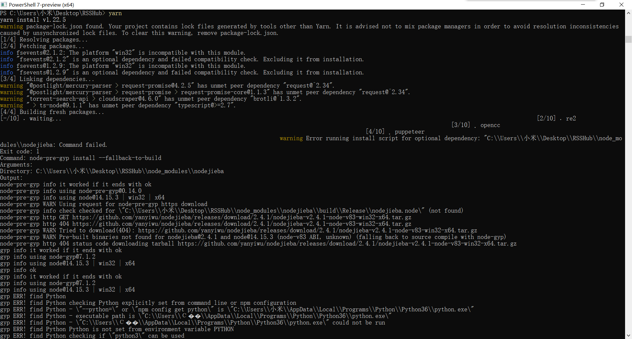Viewport: 632px width, 339px height.
Task: Click the cloudscraper@4.6.0 brotli peer dependency warning
Action: [x=151, y=99]
